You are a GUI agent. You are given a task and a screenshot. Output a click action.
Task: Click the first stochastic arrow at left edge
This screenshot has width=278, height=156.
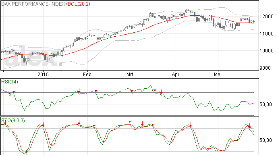coord(5,122)
